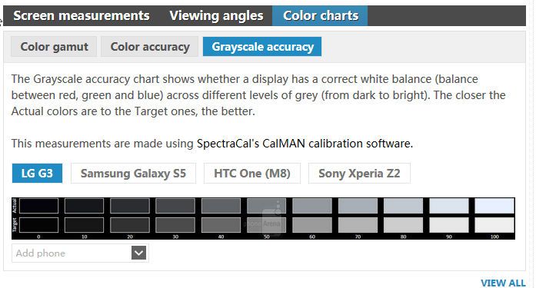Open the VIEW ALL link
Image resolution: width=536 pixels, height=288 pixels.
pyautogui.click(x=503, y=283)
